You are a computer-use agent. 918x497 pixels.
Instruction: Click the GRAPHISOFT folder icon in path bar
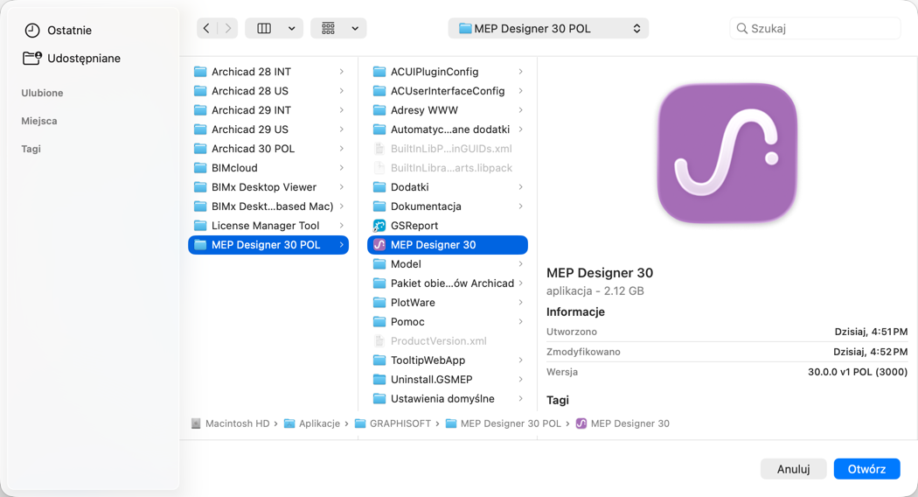(x=360, y=423)
